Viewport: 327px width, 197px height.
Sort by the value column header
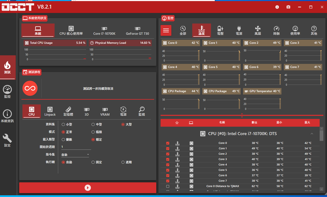254,123
